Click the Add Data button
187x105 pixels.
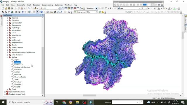(35, 8)
